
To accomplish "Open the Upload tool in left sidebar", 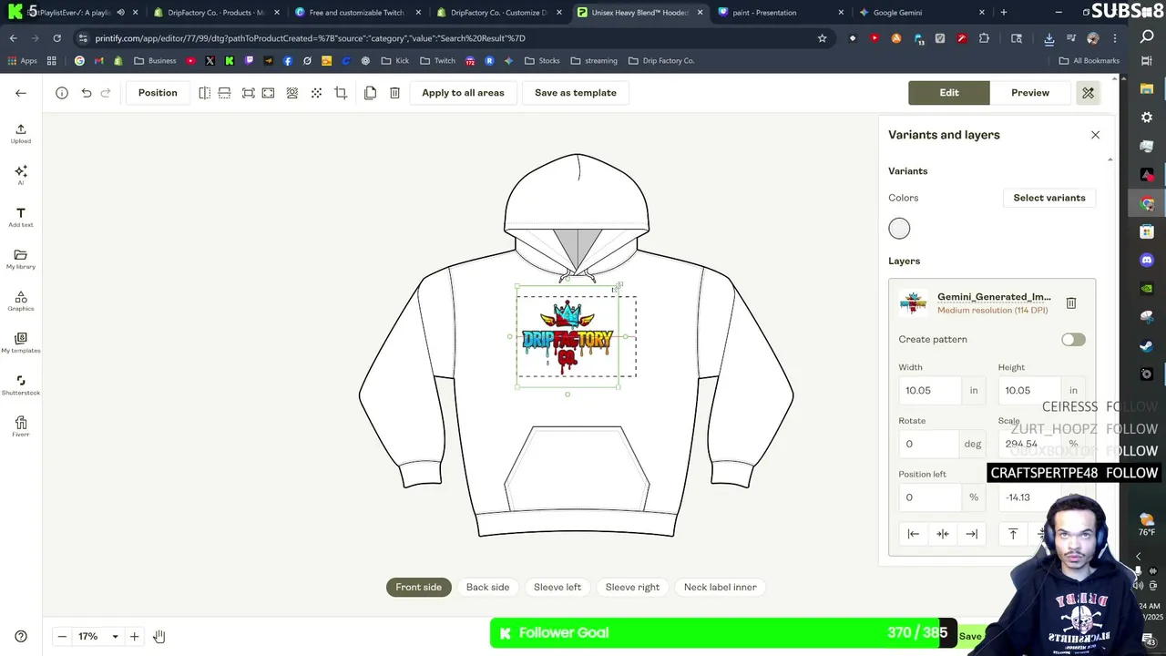I will (21, 133).
